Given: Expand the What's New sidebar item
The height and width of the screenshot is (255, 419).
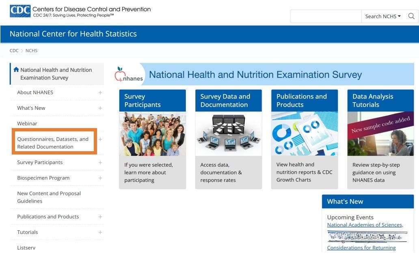Looking at the screenshot, I should pos(100,108).
